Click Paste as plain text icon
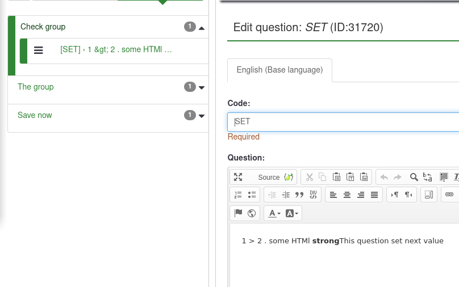The width and height of the screenshot is (459, 287). point(350,177)
